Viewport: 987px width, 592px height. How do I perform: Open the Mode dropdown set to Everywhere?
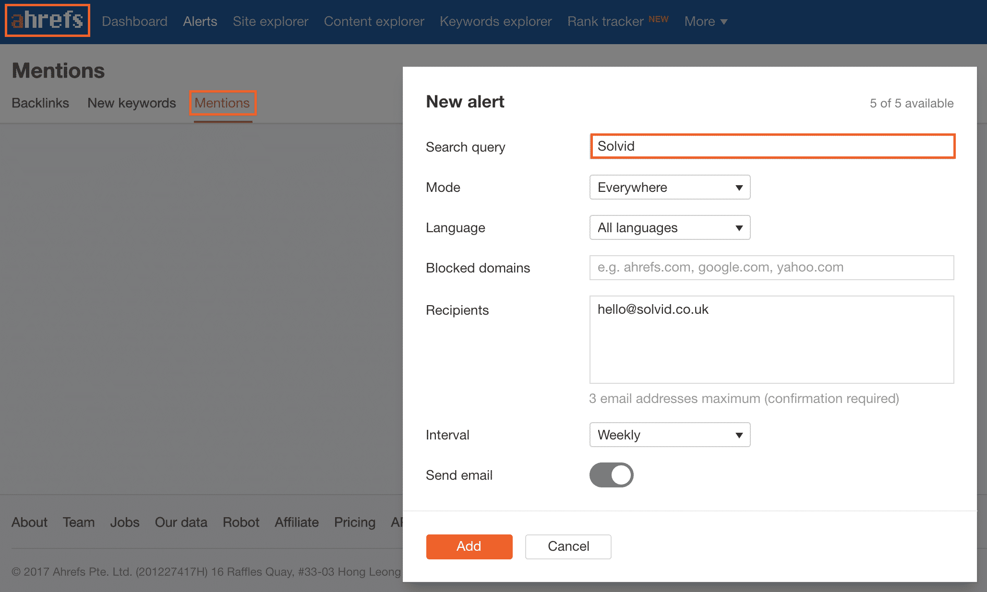[x=670, y=187]
